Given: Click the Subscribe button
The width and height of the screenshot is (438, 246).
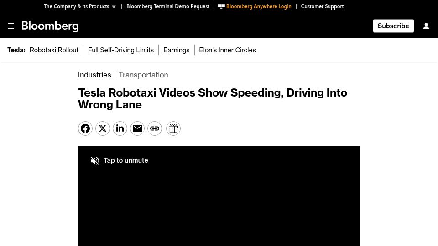Looking at the screenshot, I should point(393,26).
